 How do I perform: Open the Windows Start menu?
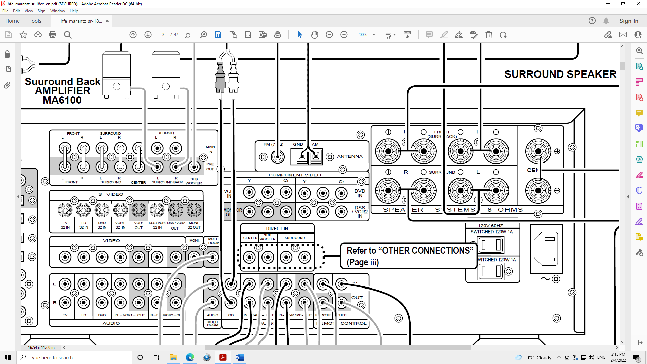click(x=8, y=357)
